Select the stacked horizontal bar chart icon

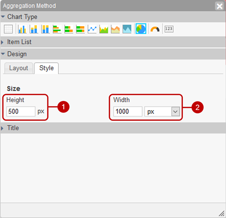click(x=69, y=29)
